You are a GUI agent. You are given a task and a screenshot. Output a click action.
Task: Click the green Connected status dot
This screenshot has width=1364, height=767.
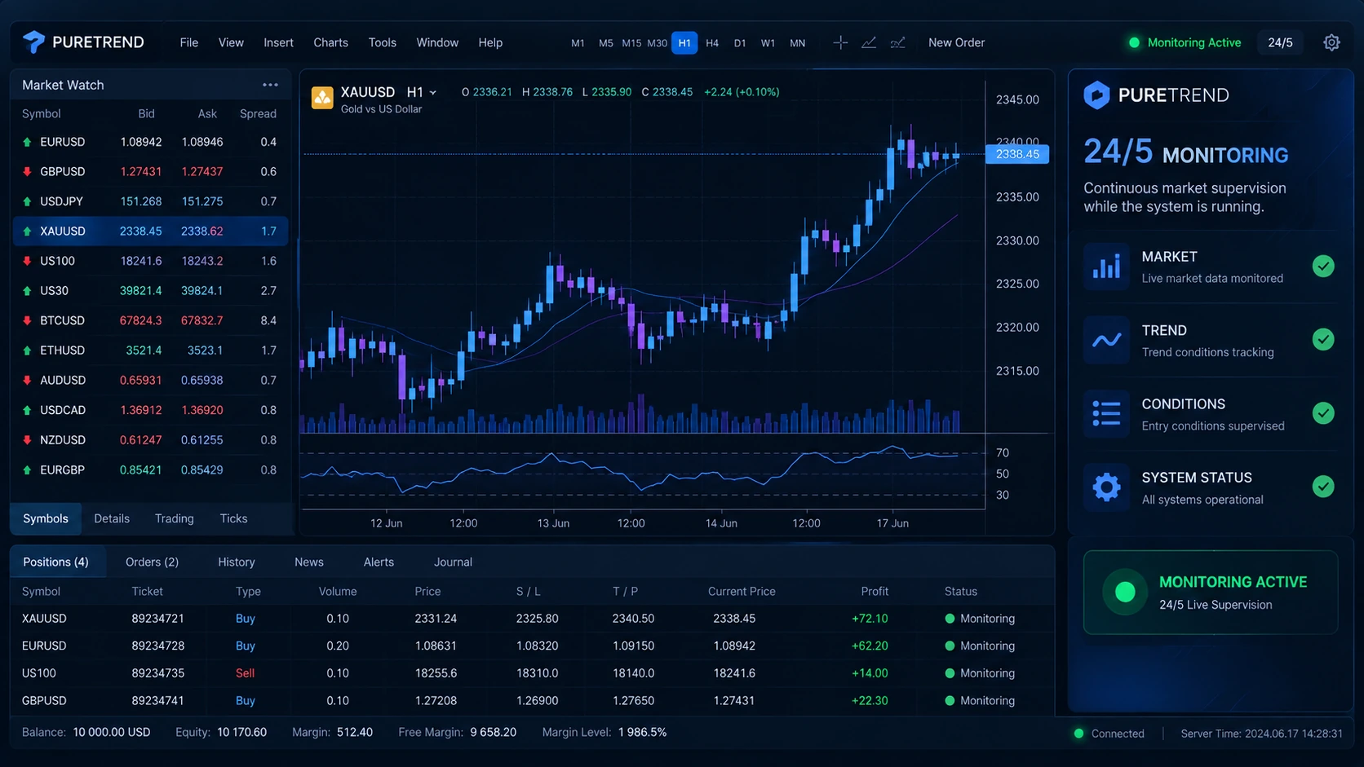[x=1078, y=734]
